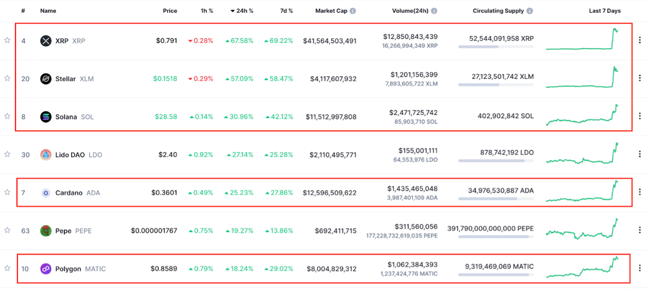Open the Lido DAO coin page link
The image size is (649, 290).
pyautogui.click(x=79, y=155)
